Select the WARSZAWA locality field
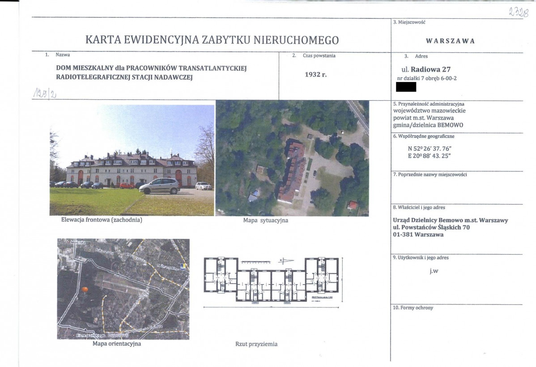Viewport: 536px width, 367px height. tap(450, 41)
